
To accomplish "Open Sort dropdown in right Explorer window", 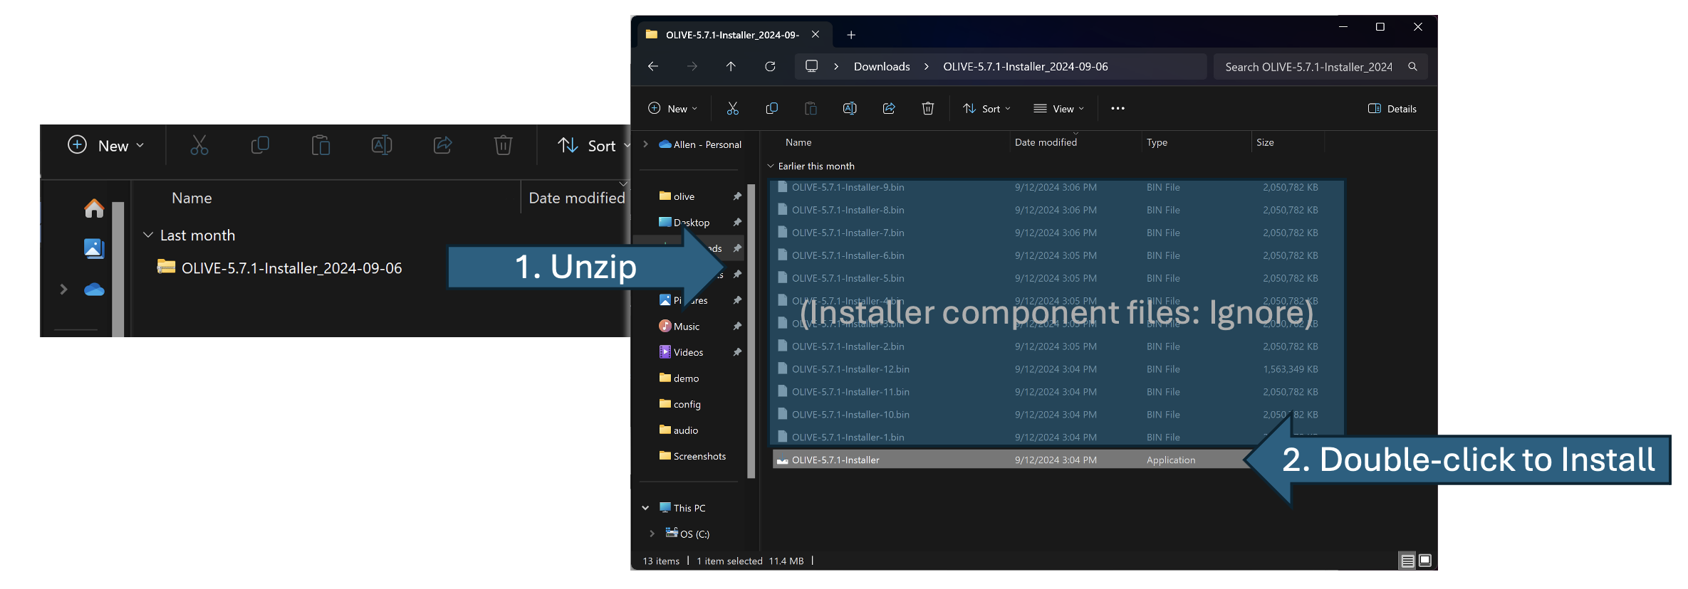I will (x=986, y=108).
